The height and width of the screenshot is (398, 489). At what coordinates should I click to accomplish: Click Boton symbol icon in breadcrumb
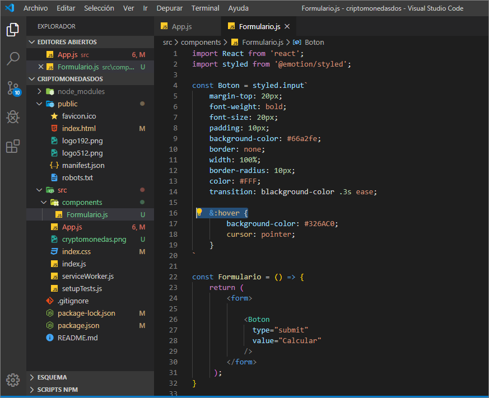pyautogui.click(x=297, y=42)
